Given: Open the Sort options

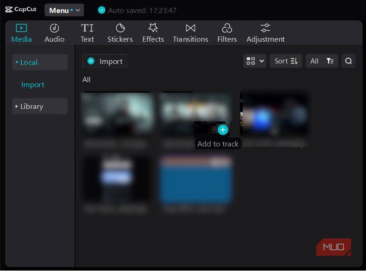Looking at the screenshot, I should tap(286, 61).
